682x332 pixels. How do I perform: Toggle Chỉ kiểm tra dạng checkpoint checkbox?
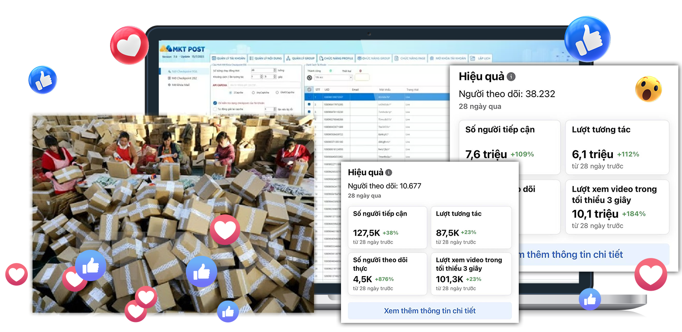click(x=215, y=103)
